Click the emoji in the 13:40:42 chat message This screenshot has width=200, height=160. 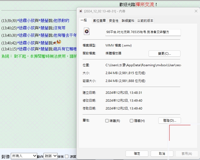pyautogui.click(x=57, y=42)
